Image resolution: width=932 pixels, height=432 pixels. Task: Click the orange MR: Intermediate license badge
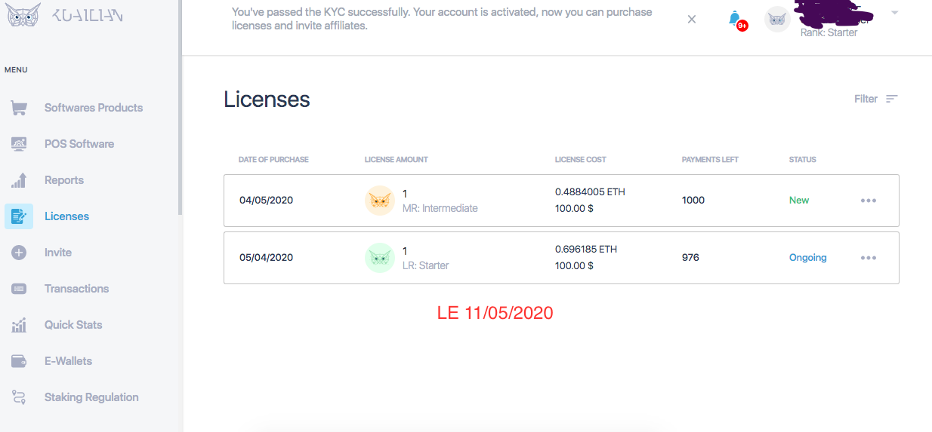380,201
